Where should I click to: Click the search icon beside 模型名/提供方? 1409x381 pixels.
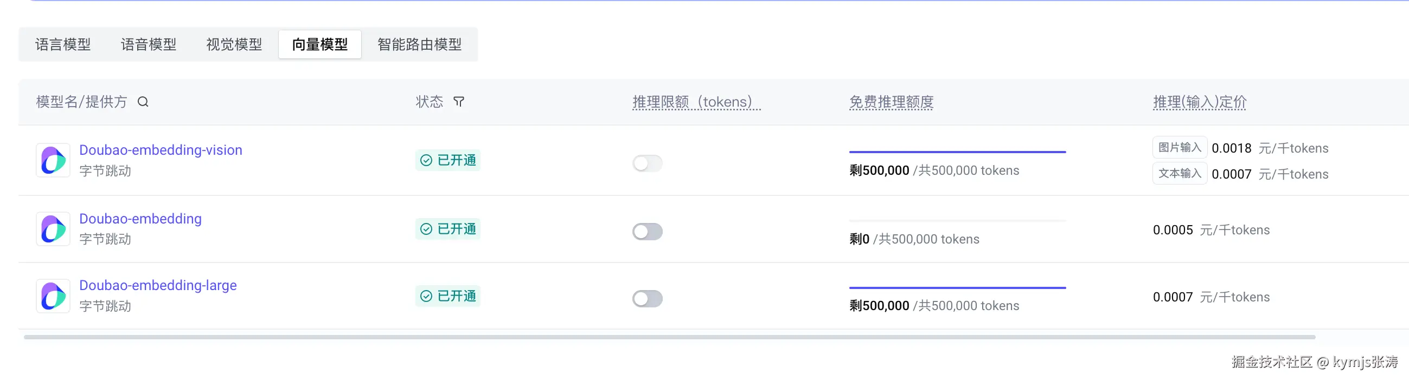143,102
